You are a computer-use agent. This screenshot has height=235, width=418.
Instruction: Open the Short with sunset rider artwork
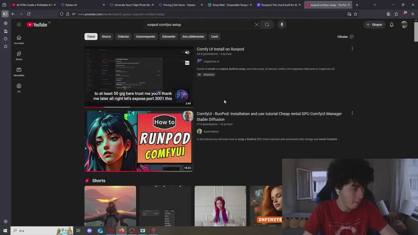click(110, 206)
